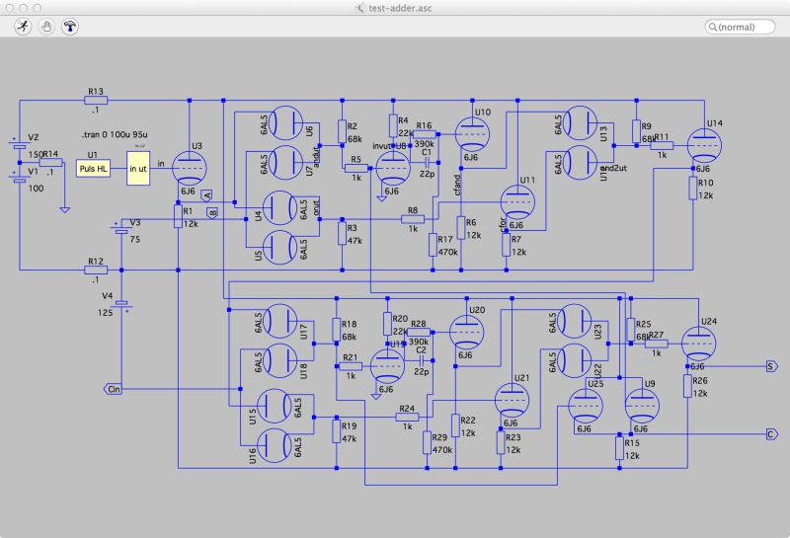Open the hammer Control Panel icon

click(x=70, y=27)
